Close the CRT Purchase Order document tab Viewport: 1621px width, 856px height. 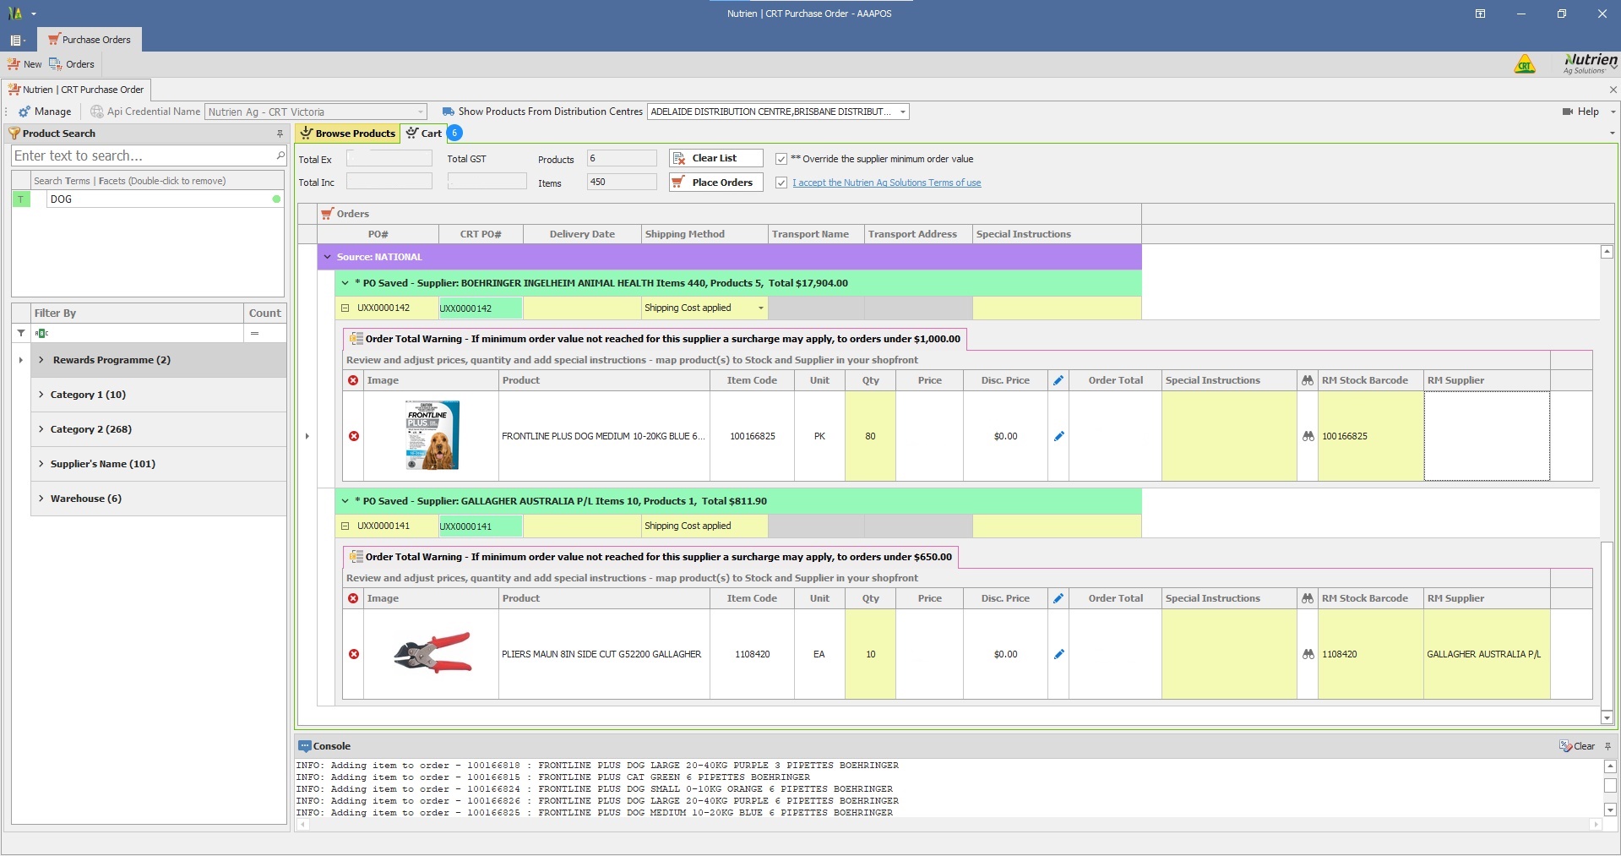pyautogui.click(x=1613, y=90)
